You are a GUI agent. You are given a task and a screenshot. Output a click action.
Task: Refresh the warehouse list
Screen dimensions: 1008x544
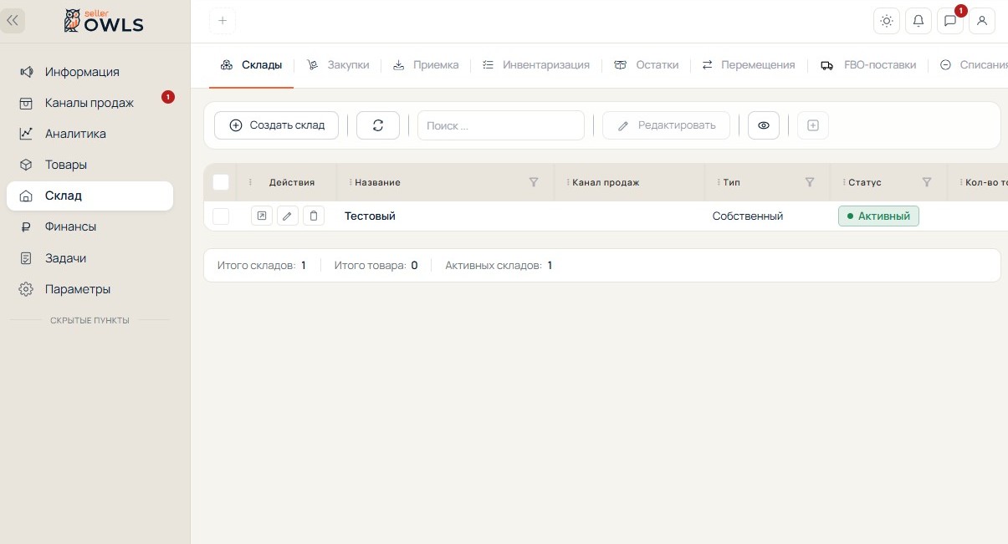point(378,125)
